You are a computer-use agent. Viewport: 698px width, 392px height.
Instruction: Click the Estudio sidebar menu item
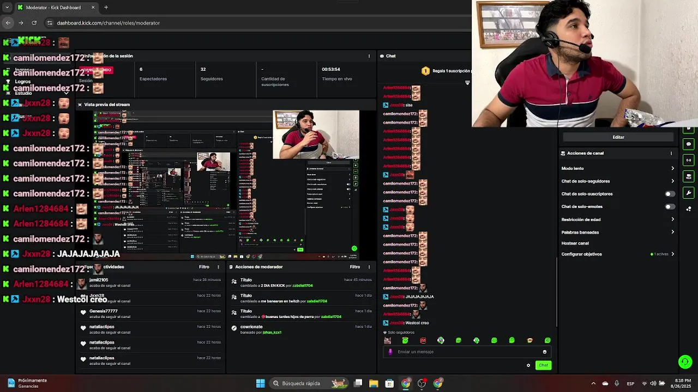(x=23, y=93)
